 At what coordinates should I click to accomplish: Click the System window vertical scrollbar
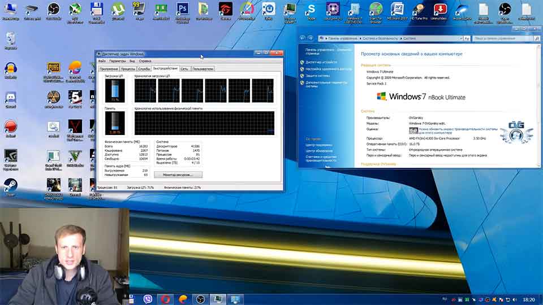(x=538, y=106)
